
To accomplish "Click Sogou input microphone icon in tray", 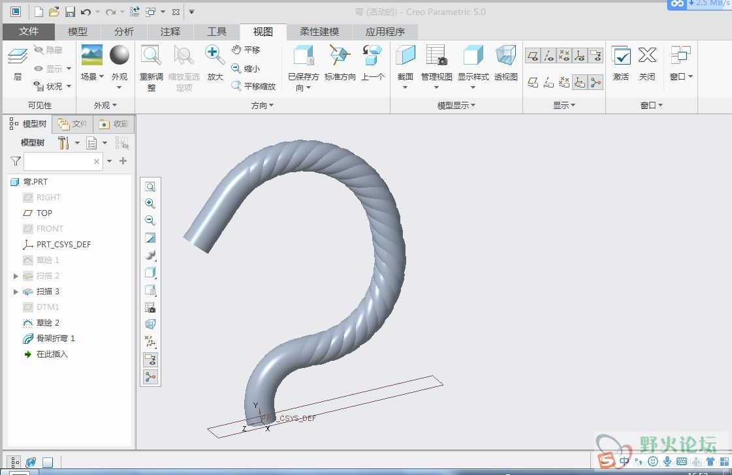I will click(667, 461).
